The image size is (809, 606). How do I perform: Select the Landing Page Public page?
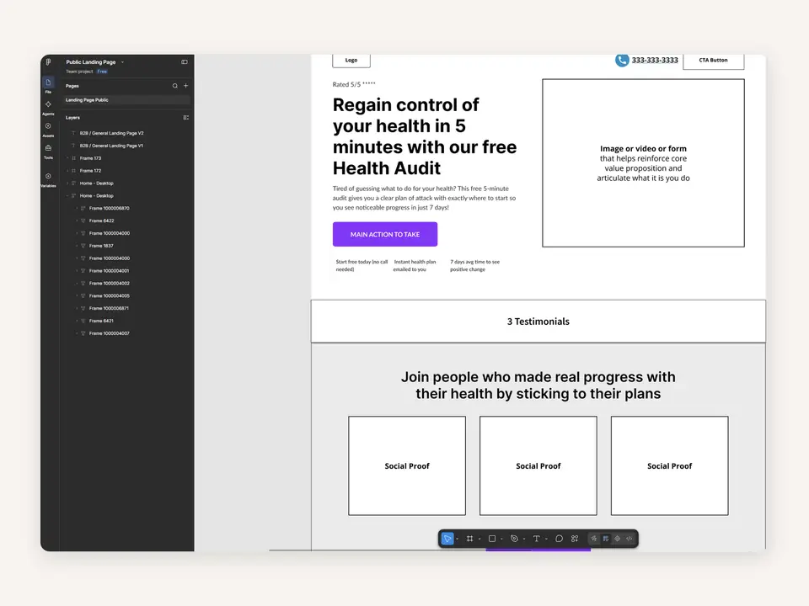click(126, 100)
